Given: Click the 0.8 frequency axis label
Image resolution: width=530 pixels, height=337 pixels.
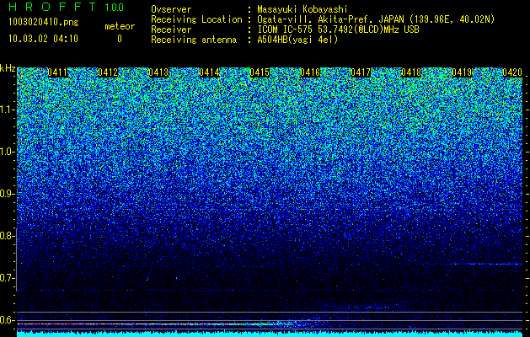Looking at the screenshot, I should click(x=7, y=236).
